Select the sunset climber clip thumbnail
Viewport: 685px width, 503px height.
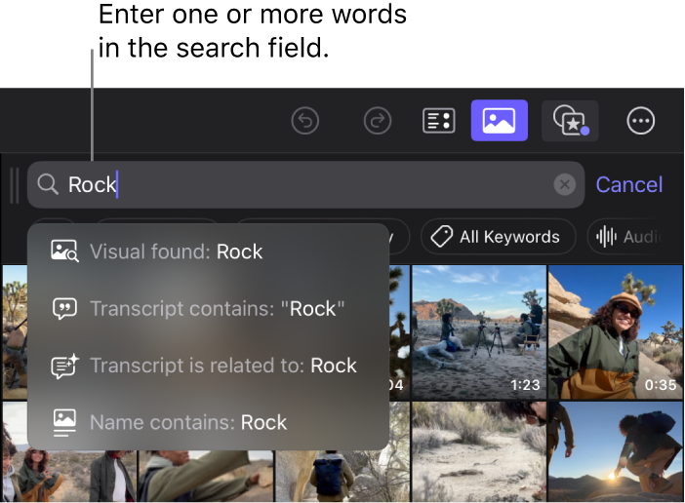[x=616, y=452]
